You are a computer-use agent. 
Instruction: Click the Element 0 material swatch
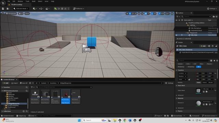(x=198, y=103)
